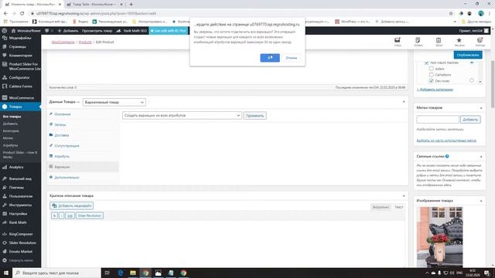495x278 pixels.
Task: Collapse the Данные товара panel
Action: click(x=404, y=102)
